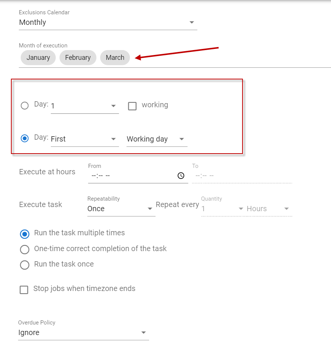Screen dimensions: 331x358
Task: Open the Repeatability Once dropdown
Action: pyautogui.click(x=121, y=209)
